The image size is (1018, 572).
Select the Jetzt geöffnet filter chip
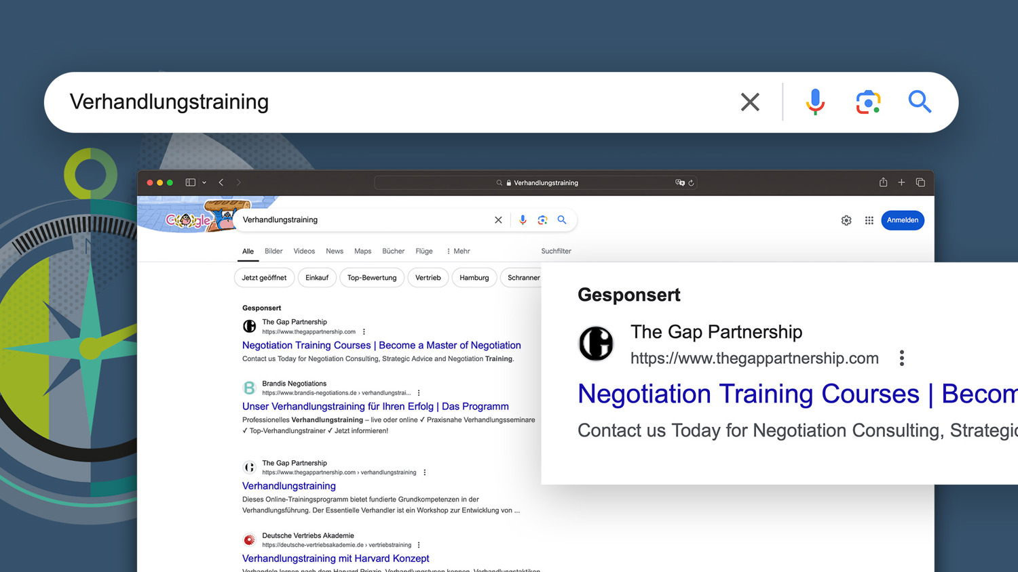(264, 278)
